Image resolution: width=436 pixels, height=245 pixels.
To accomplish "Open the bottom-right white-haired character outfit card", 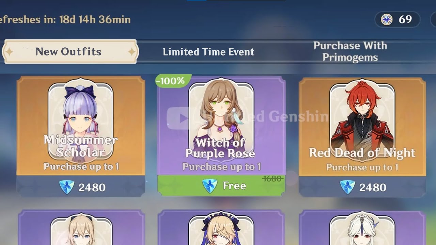I will coord(362,227).
